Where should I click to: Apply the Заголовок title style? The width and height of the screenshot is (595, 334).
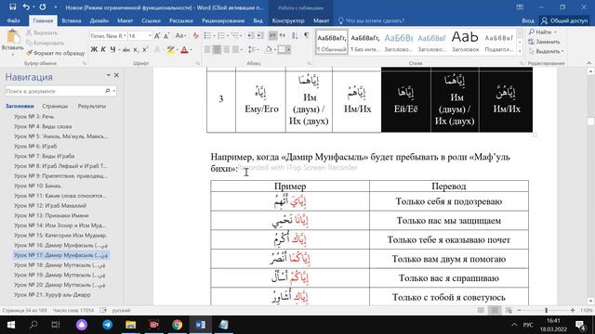465,42
